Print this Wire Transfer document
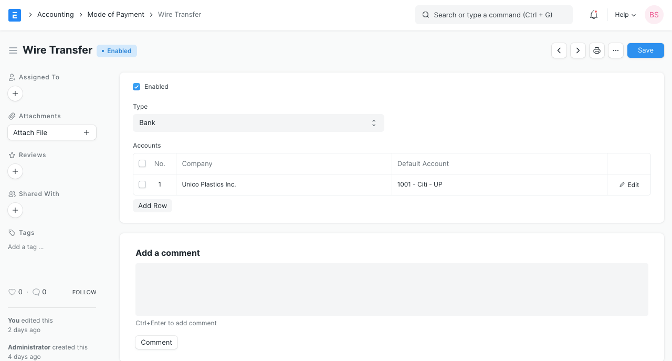Image resolution: width=672 pixels, height=361 pixels. pyautogui.click(x=597, y=50)
